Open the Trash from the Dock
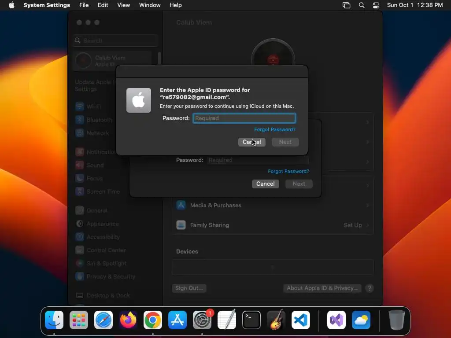The image size is (451, 338). [x=397, y=320]
